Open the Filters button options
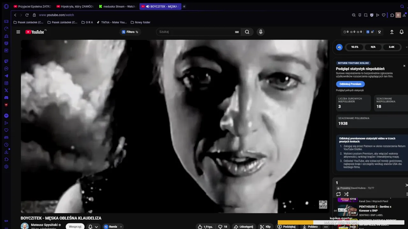The width and height of the screenshot is (408, 229). 130,32
